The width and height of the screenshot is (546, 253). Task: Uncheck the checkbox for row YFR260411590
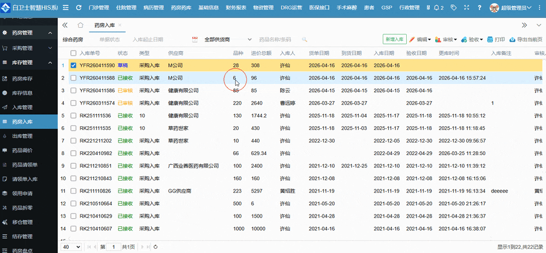point(73,65)
